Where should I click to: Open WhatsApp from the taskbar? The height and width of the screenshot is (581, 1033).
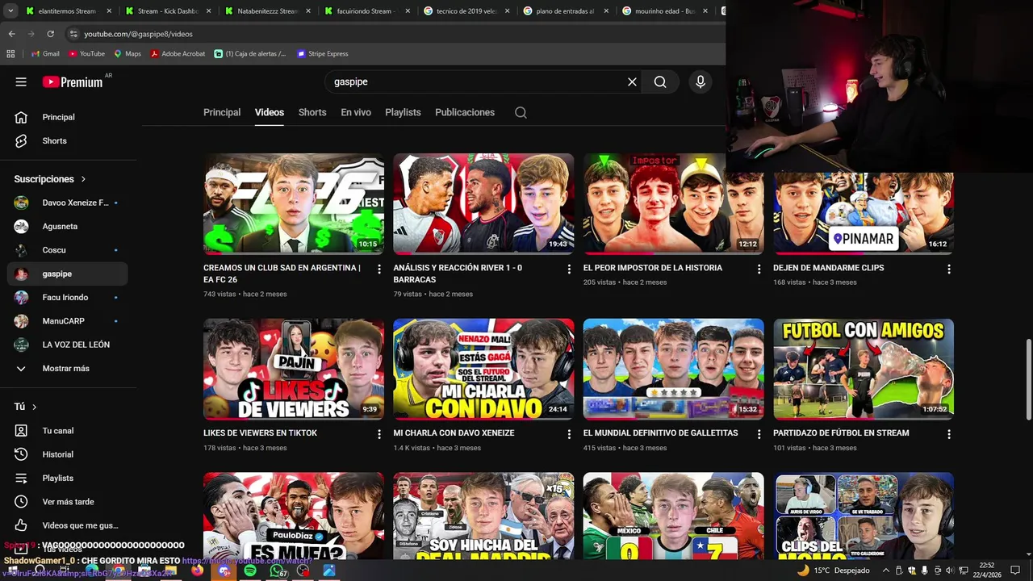click(x=277, y=571)
